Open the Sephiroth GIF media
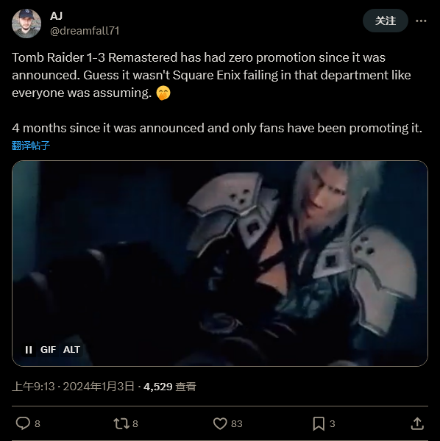Screen dimensions: 440x441 [220, 264]
